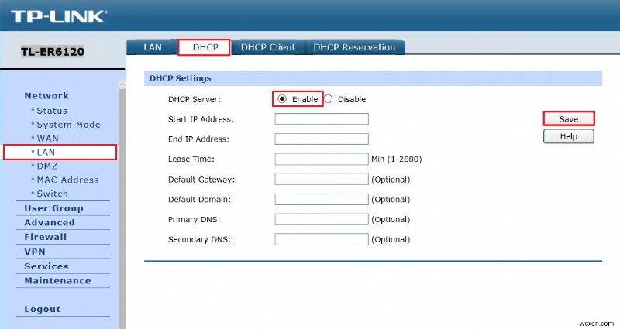Expand the User Group menu

53,208
